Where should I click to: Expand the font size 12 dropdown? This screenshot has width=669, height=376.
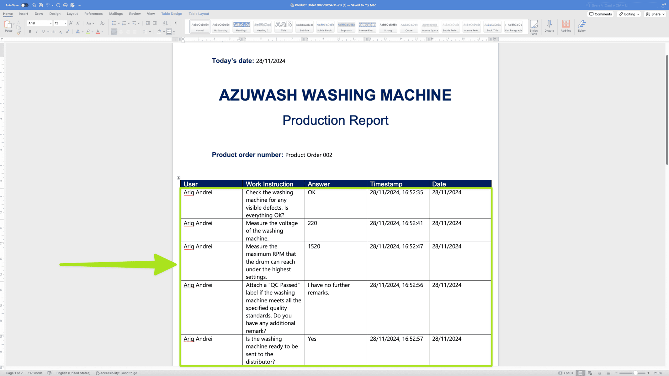click(65, 23)
